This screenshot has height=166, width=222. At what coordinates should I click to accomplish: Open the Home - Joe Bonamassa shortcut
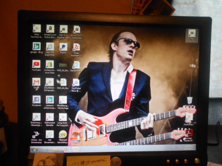click(x=36, y=135)
